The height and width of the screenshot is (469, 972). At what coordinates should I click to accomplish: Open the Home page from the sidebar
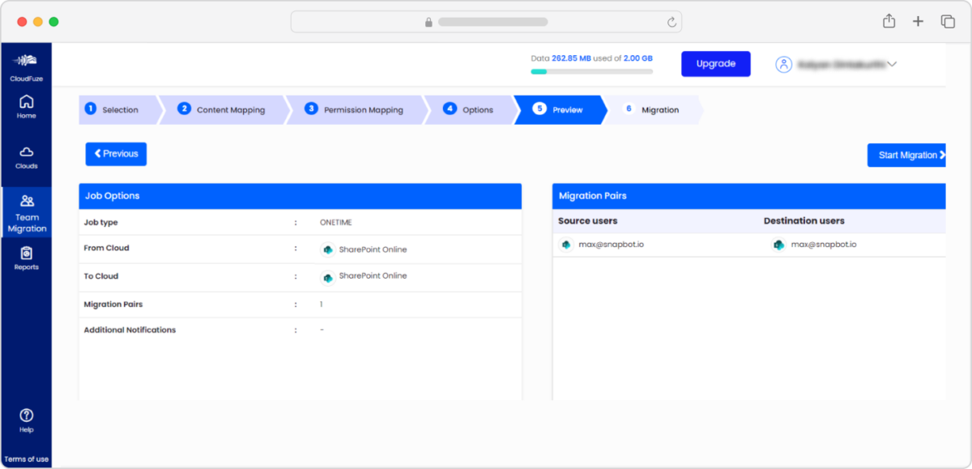(27, 104)
